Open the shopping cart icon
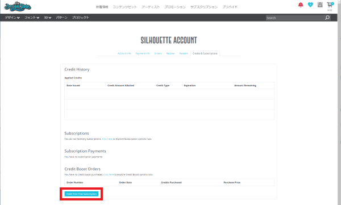 coord(330,5)
